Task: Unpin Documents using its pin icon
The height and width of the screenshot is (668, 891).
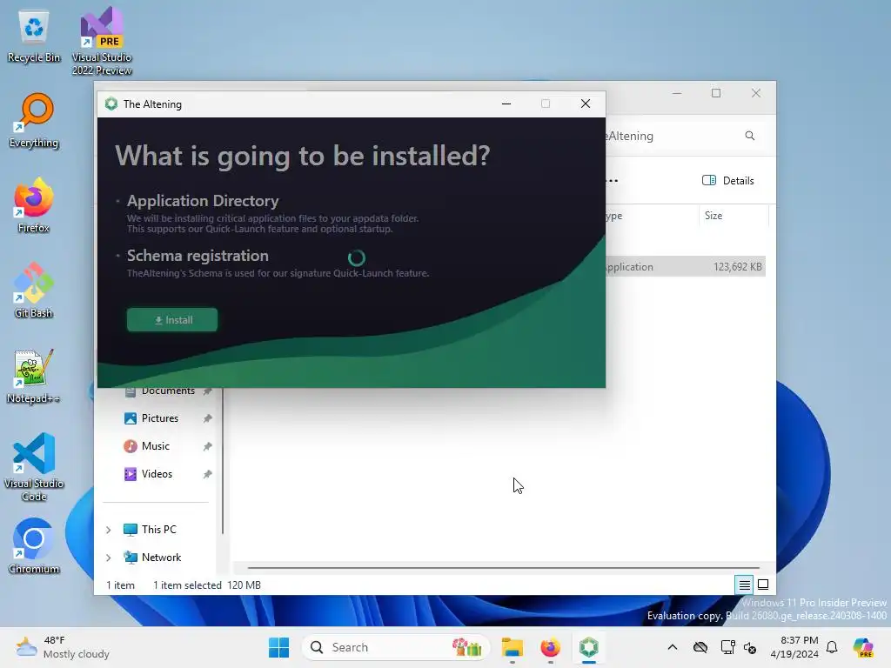Action: (207, 391)
